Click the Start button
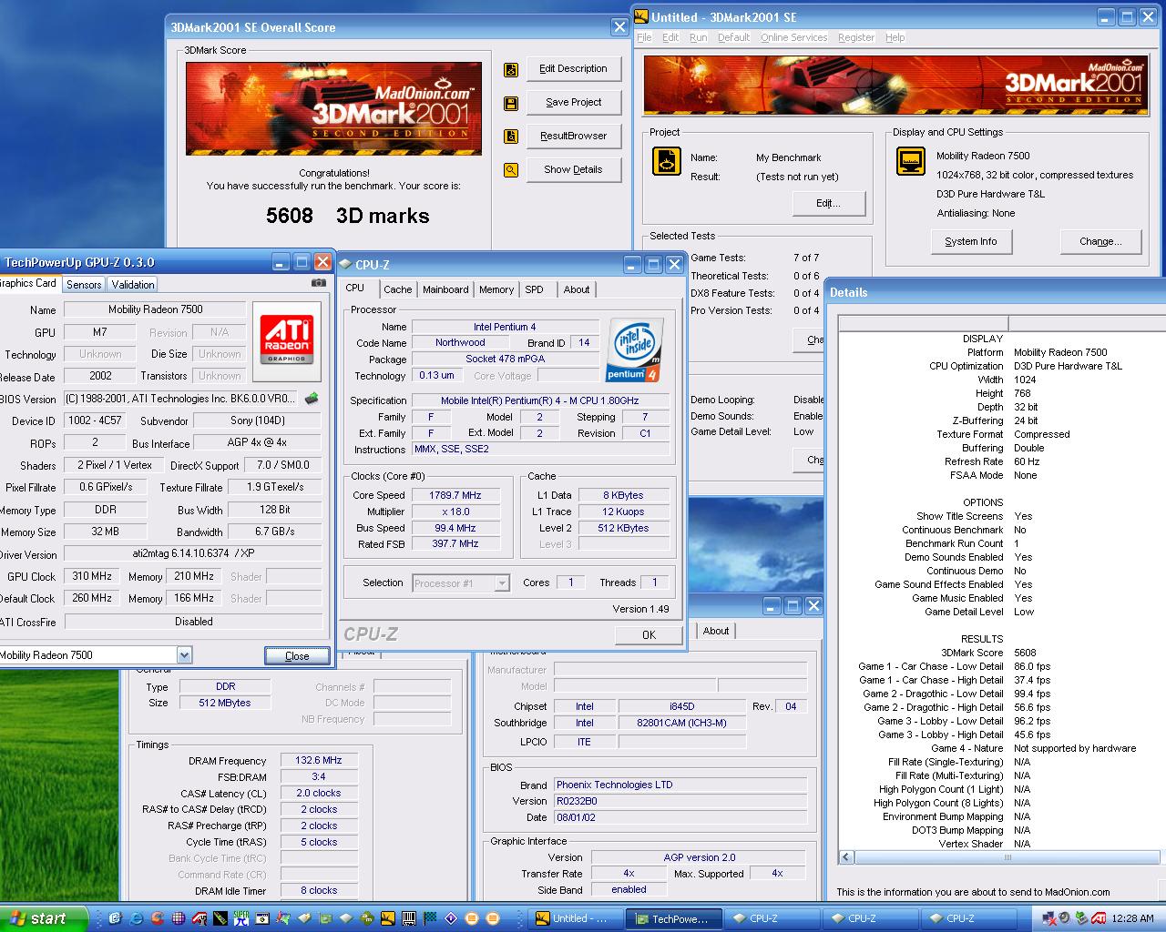The height and width of the screenshot is (932, 1166). coord(44,918)
